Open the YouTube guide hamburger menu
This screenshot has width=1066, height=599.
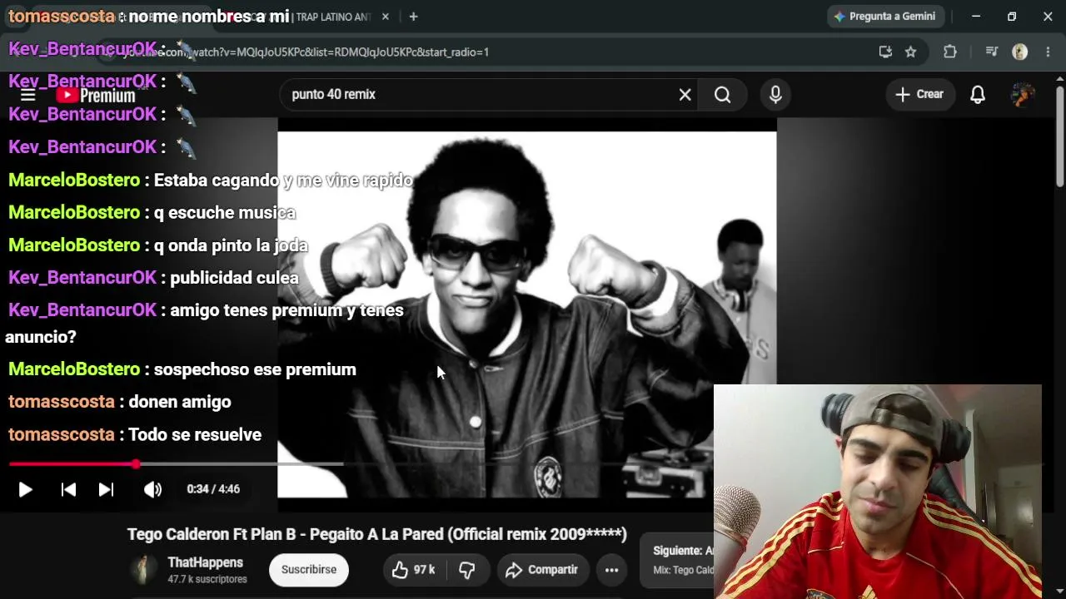(27, 95)
